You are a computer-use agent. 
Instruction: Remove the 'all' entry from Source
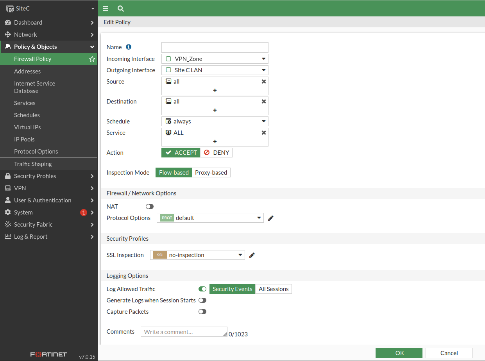pos(264,82)
